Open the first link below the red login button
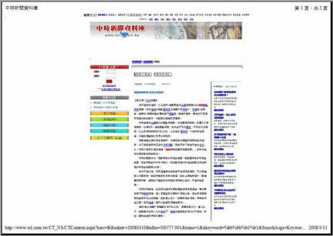Image resolution: width=333 pixels, height=236 pixels. pyautogui.click(x=109, y=86)
